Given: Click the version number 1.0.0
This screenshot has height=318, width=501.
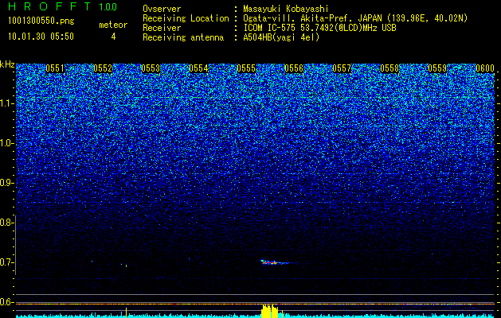Looking at the screenshot, I should click(108, 6).
